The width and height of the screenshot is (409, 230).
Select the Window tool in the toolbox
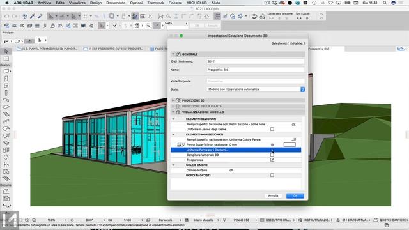click(6, 86)
